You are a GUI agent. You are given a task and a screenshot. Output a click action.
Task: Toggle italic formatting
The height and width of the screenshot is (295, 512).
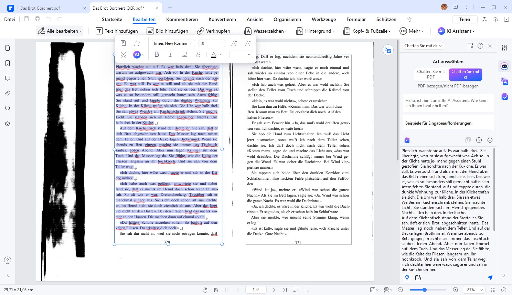point(170,54)
